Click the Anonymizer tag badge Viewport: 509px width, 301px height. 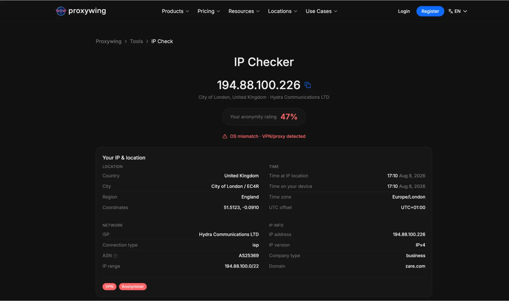pyautogui.click(x=133, y=287)
